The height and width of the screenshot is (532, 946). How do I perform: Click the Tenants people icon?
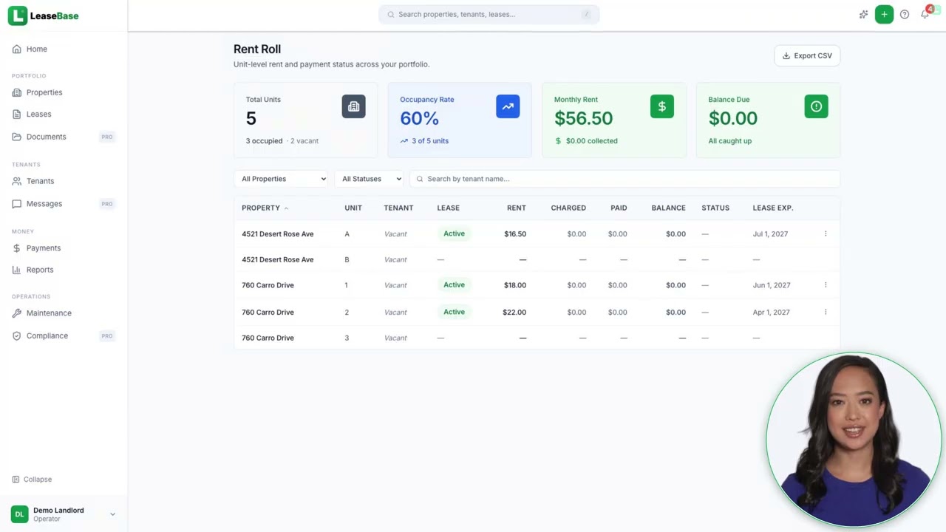click(x=16, y=181)
